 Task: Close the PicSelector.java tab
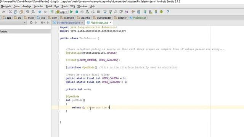point(110,23)
